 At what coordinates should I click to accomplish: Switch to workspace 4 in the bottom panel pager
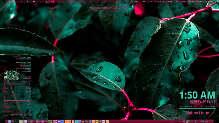(x=181, y=122)
